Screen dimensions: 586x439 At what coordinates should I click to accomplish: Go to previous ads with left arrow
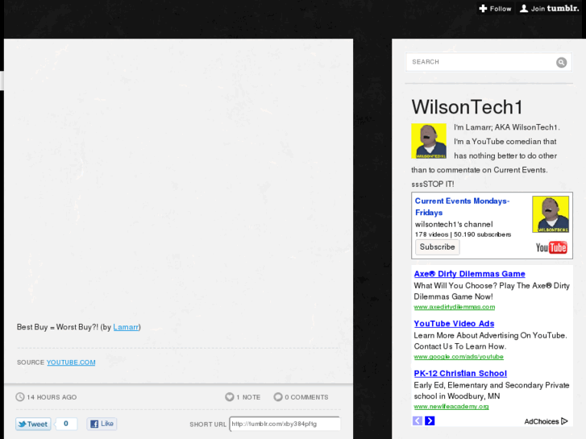pos(418,421)
